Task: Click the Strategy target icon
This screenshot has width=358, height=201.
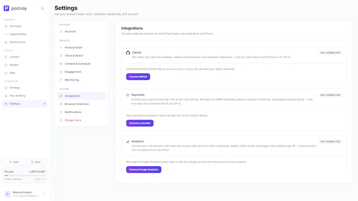Action: point(6,88)
